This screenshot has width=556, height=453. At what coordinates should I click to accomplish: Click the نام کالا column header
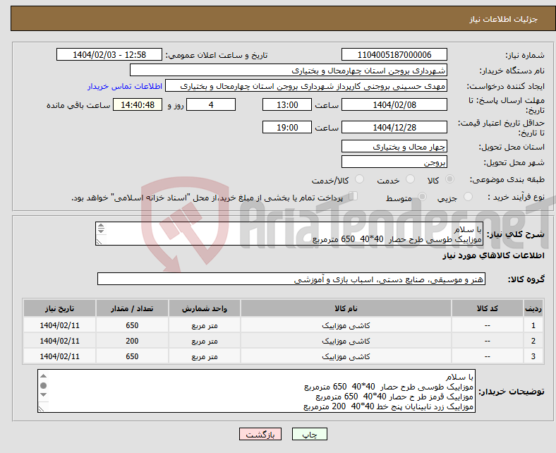pos(346,308)
